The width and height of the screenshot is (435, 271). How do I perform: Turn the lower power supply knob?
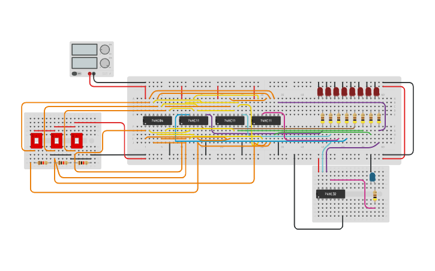(x=104, y=63)
